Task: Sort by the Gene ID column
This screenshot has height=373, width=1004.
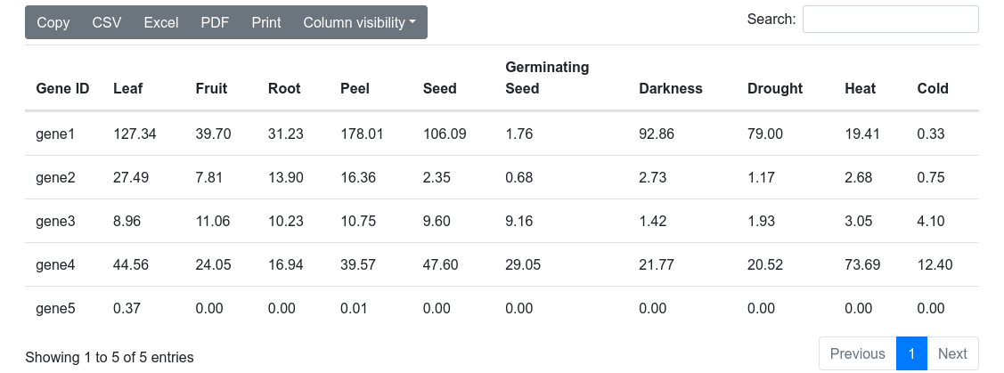Action: click(x=62, y=88)
